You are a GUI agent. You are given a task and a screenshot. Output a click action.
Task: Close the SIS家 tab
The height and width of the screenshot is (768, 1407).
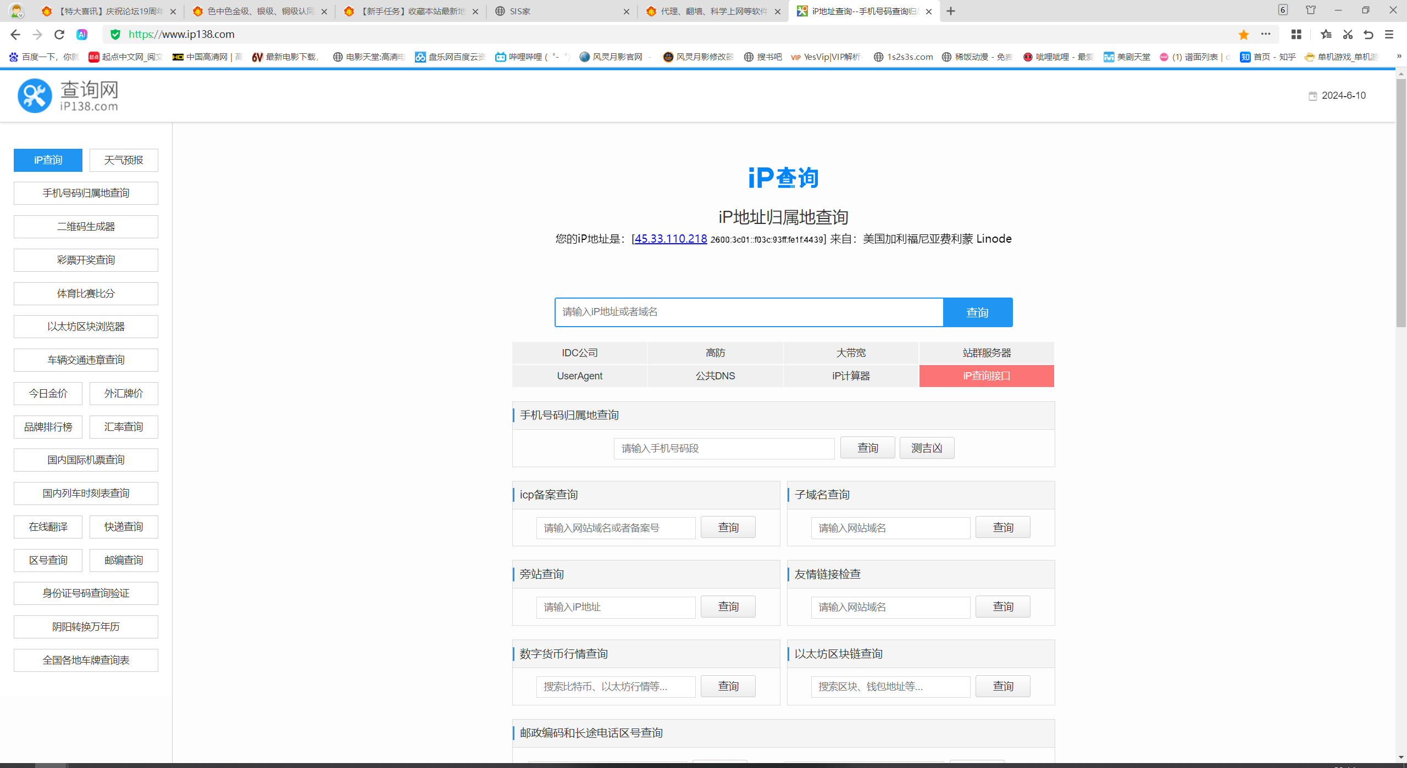627,12
